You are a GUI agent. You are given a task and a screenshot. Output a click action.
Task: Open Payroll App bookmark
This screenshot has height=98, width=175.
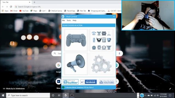(69, 11)
